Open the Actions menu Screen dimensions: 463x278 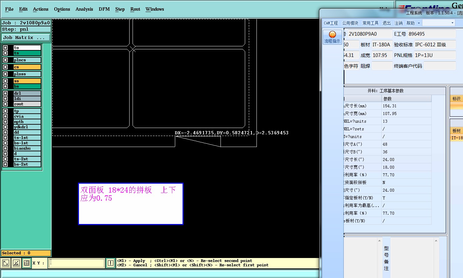(x=41, y=9)
